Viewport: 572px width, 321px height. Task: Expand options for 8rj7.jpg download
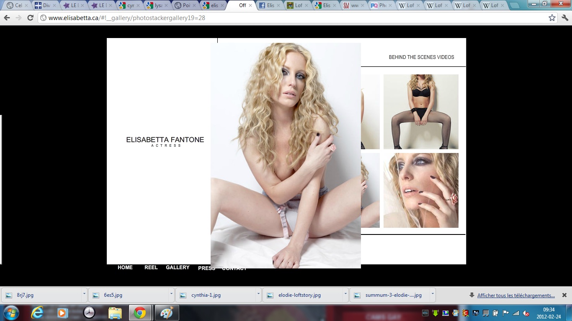84,294
